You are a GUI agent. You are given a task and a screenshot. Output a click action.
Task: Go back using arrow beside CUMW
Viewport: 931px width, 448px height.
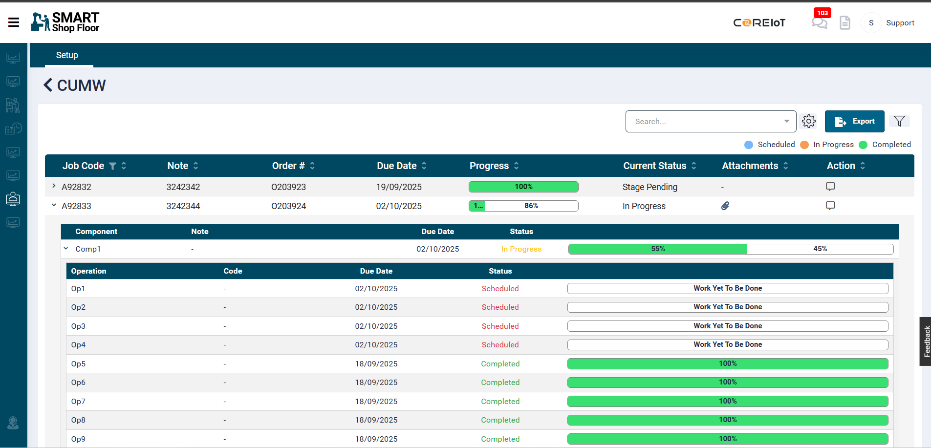pyautogui.click(x=48, y=85)
